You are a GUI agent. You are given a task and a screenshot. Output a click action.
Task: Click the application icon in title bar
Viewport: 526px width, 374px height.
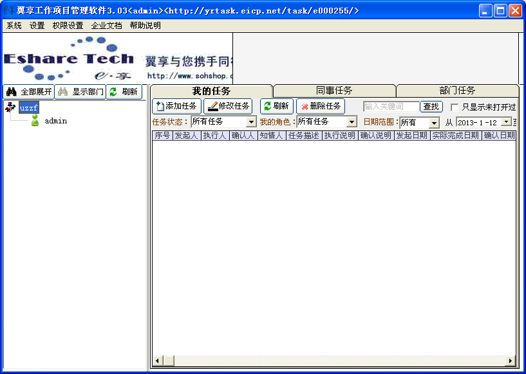pyautogui.click(x=9, y=10)
